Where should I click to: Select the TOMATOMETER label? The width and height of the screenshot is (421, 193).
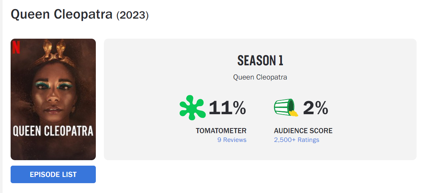(x=221, y=131)
